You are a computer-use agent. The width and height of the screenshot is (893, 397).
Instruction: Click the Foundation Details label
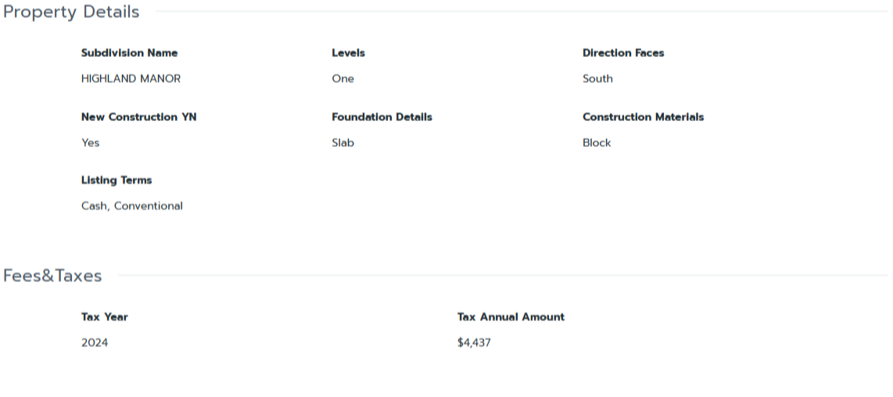[382, 117]
